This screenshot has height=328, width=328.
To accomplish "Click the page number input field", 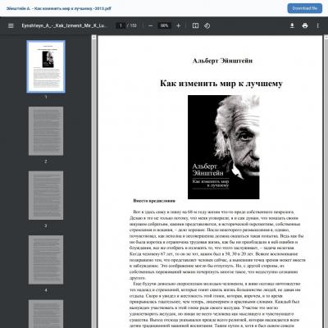I will 121,25.
